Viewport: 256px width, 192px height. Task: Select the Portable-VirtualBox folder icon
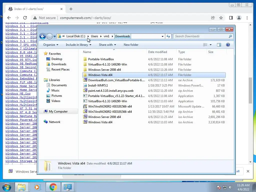(x=85, y=59)
